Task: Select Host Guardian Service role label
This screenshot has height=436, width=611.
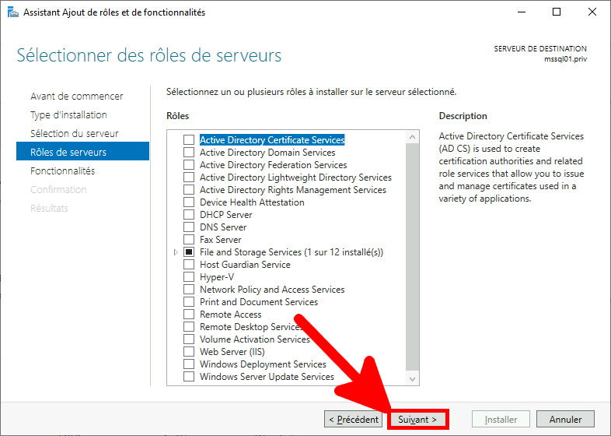Action: pyautogui.click(x=245, y=265)
